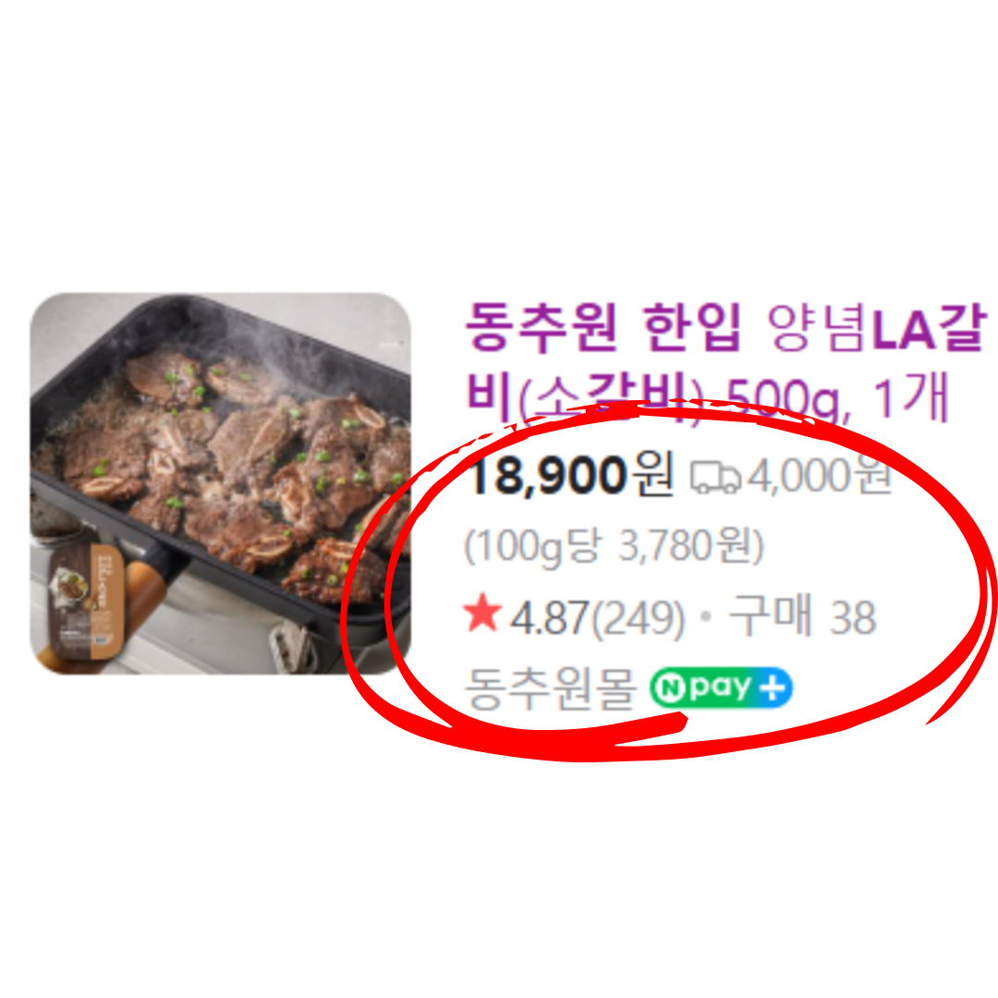This screenshot has width=998, height=998.
Task: Open the LA갈비 grill pan product thumbnail
Action: pyautogui.click(x=220, y=483)
